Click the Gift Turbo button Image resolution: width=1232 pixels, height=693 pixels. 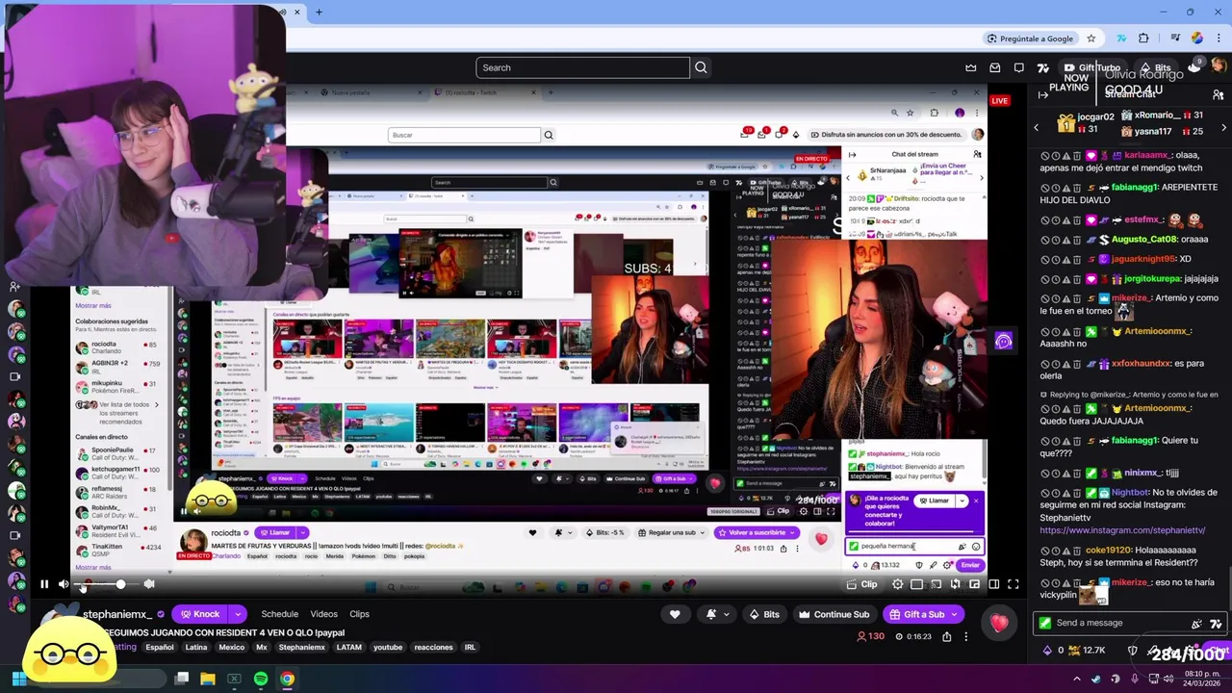point(1091,67)
